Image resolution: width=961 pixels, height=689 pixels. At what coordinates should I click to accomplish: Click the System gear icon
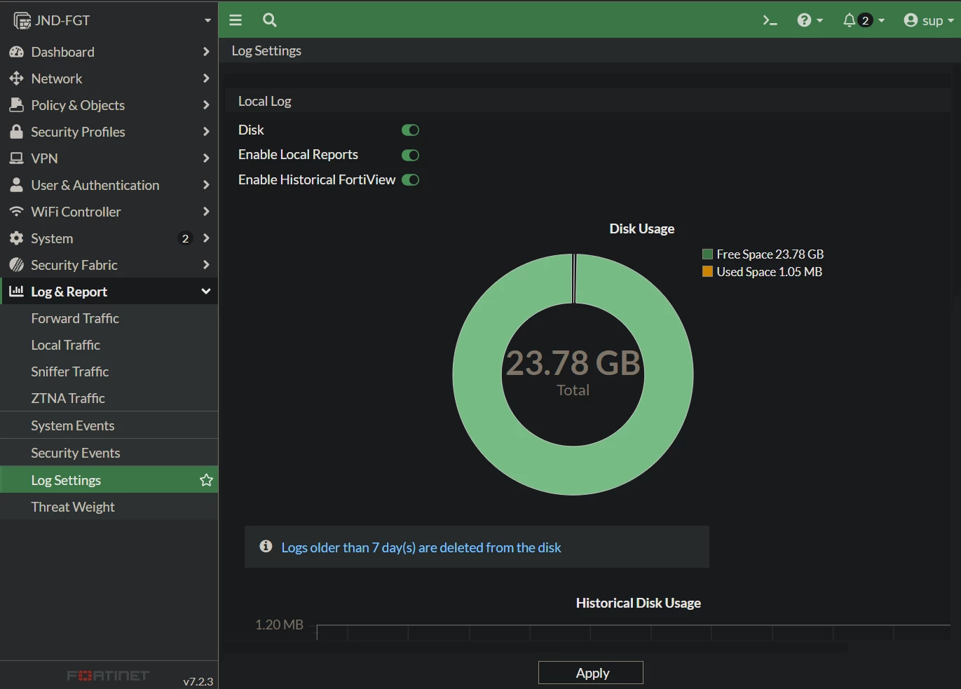tap(16, 238)
